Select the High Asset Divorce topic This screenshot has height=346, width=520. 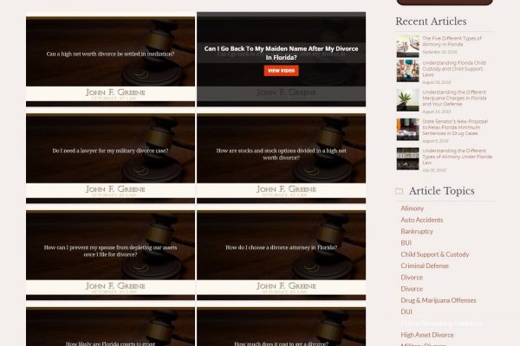pyautogui.click(x=426, y=335)
